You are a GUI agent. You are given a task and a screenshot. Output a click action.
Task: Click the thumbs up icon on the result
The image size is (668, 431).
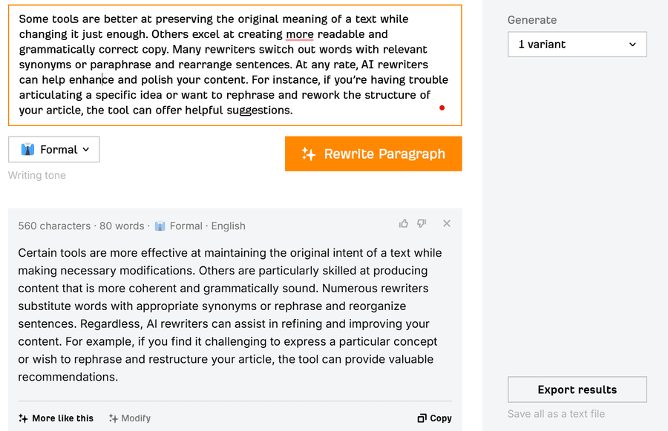[x=404, y=223]
